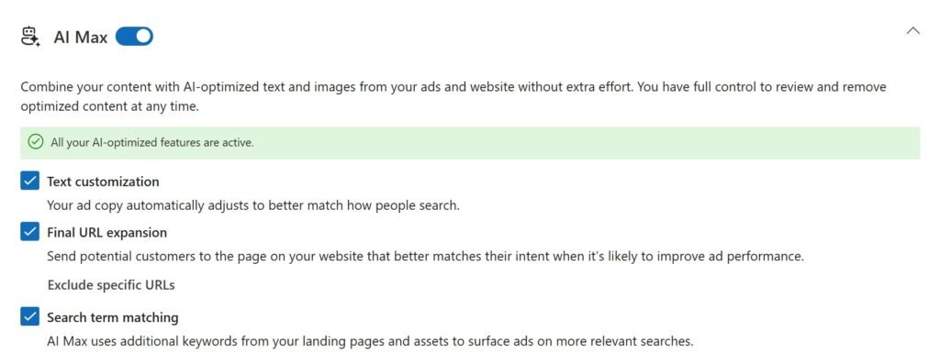This screenshot has width=940, height=364.
Task: Turn off the AI Max toggle switch
Action: point(134,37)
